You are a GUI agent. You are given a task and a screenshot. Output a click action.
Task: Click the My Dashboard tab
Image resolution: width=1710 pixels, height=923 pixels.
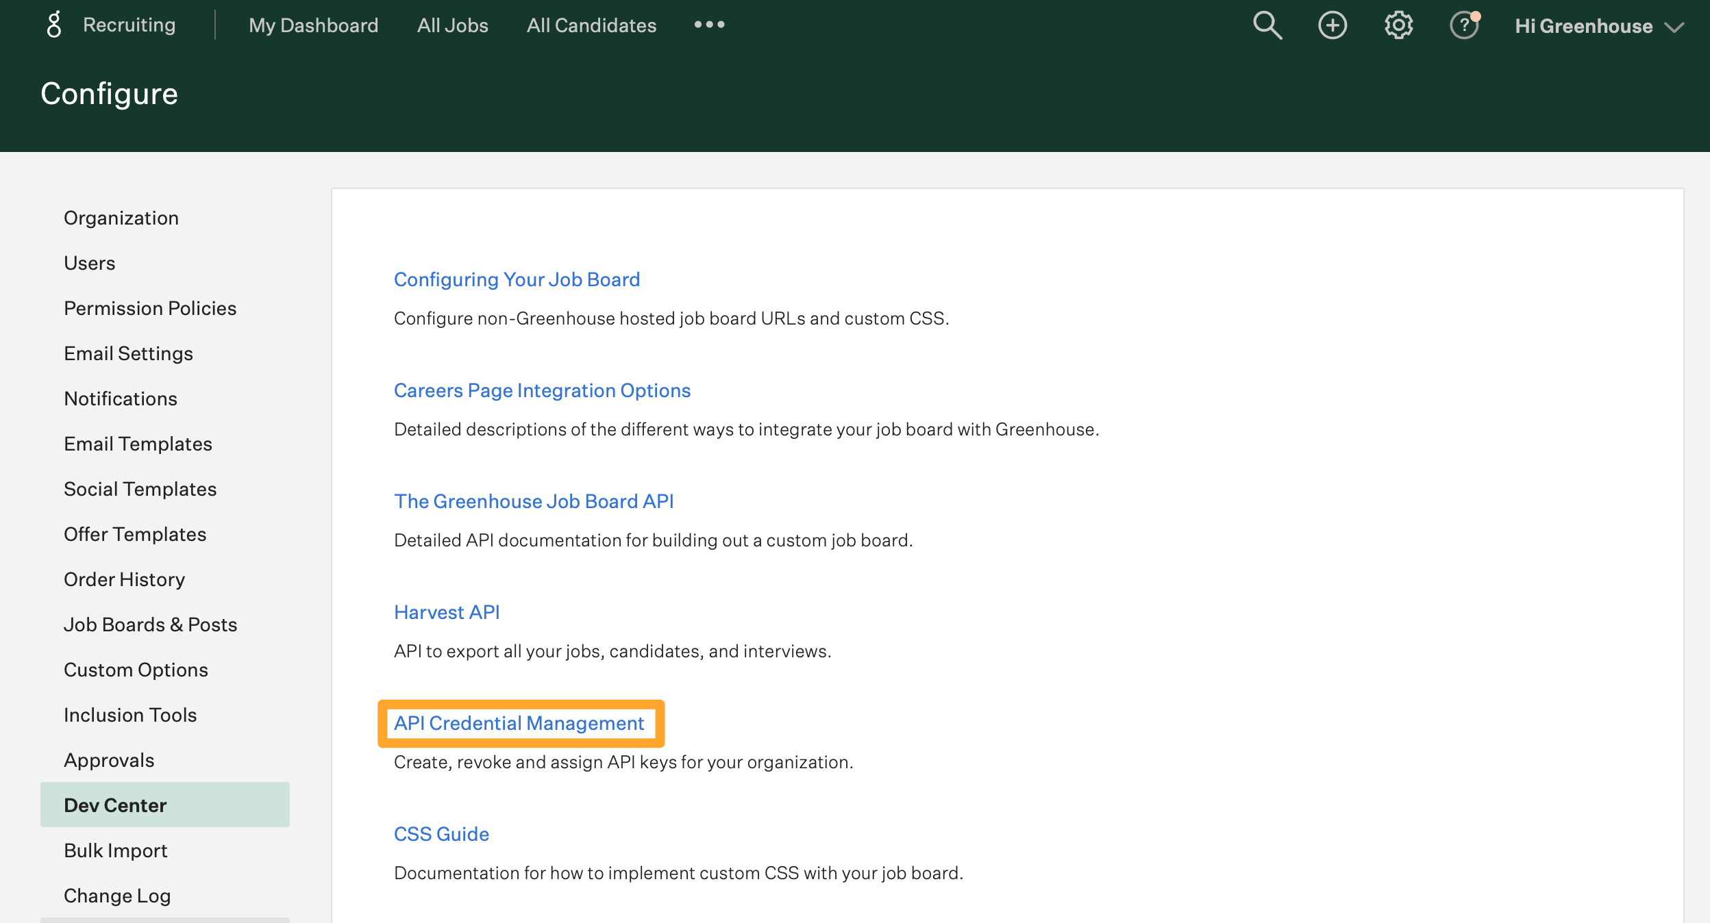pyautogui.click(x=312, y=25)
